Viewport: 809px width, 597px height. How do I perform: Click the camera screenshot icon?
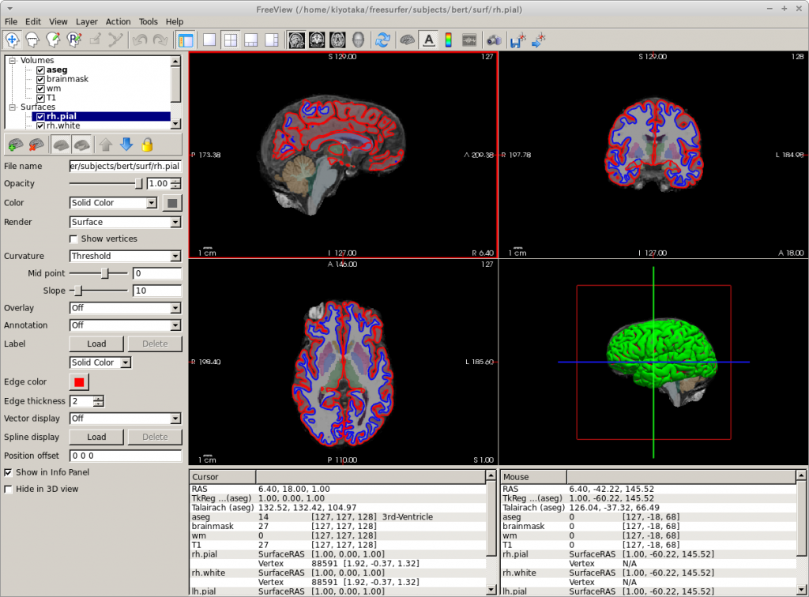click(494, 39)
